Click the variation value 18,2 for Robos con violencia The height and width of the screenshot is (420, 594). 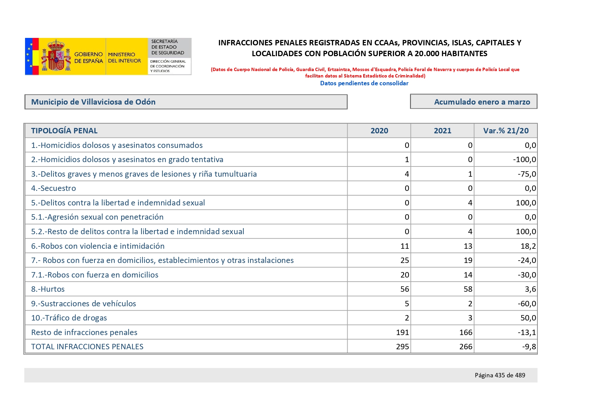tap(528, 246)
